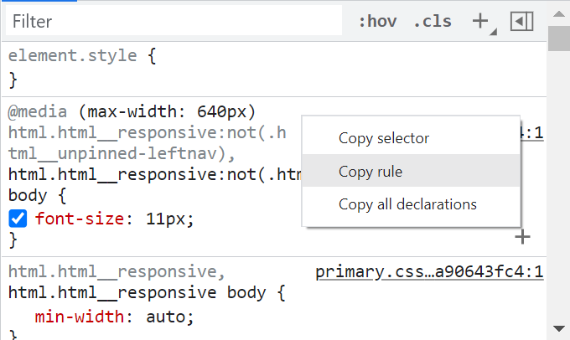
Task: Open the primary.css…a90643fc4:1 source link
Action: [x=429, y=271]
